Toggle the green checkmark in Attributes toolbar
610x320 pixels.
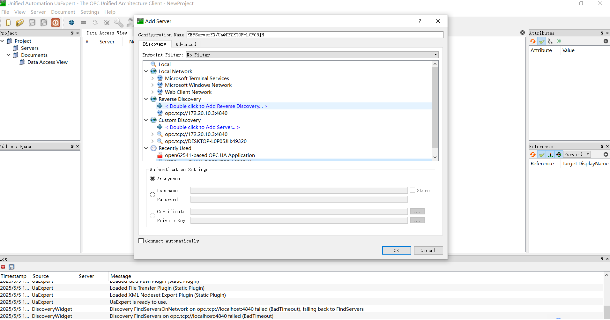542,41
